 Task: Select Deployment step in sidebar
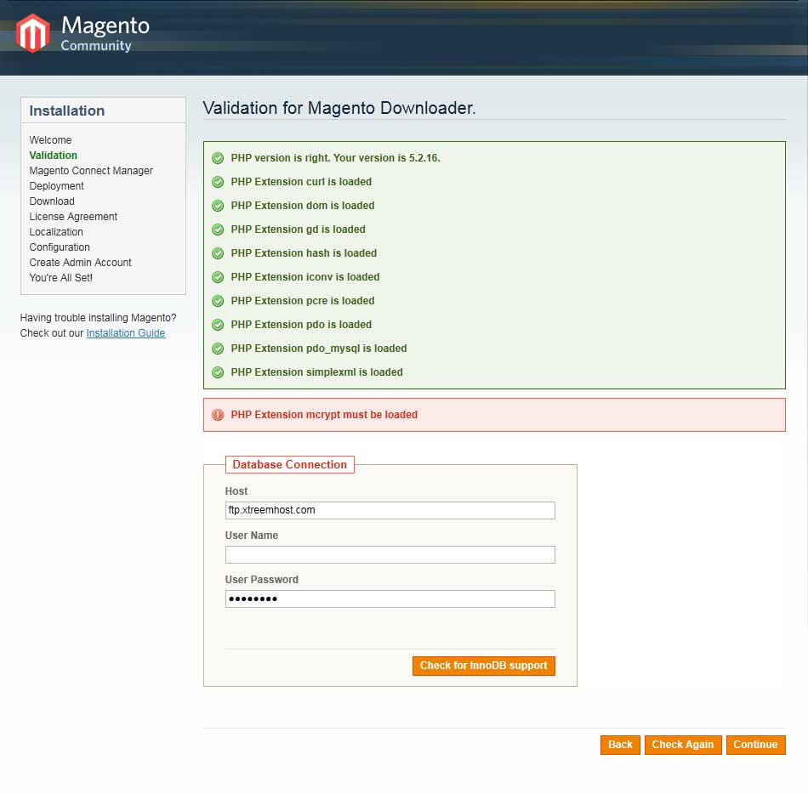(x=57, y=186)
